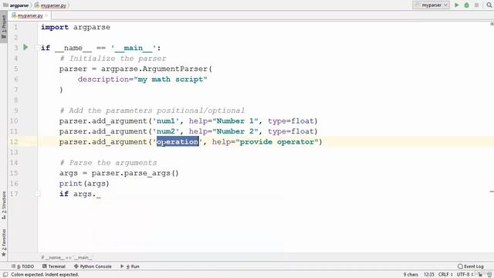The width and height of the screenshot is (494, 278).
Task: Toggle the read-only lock icon
Action: (x=480, y=275)
